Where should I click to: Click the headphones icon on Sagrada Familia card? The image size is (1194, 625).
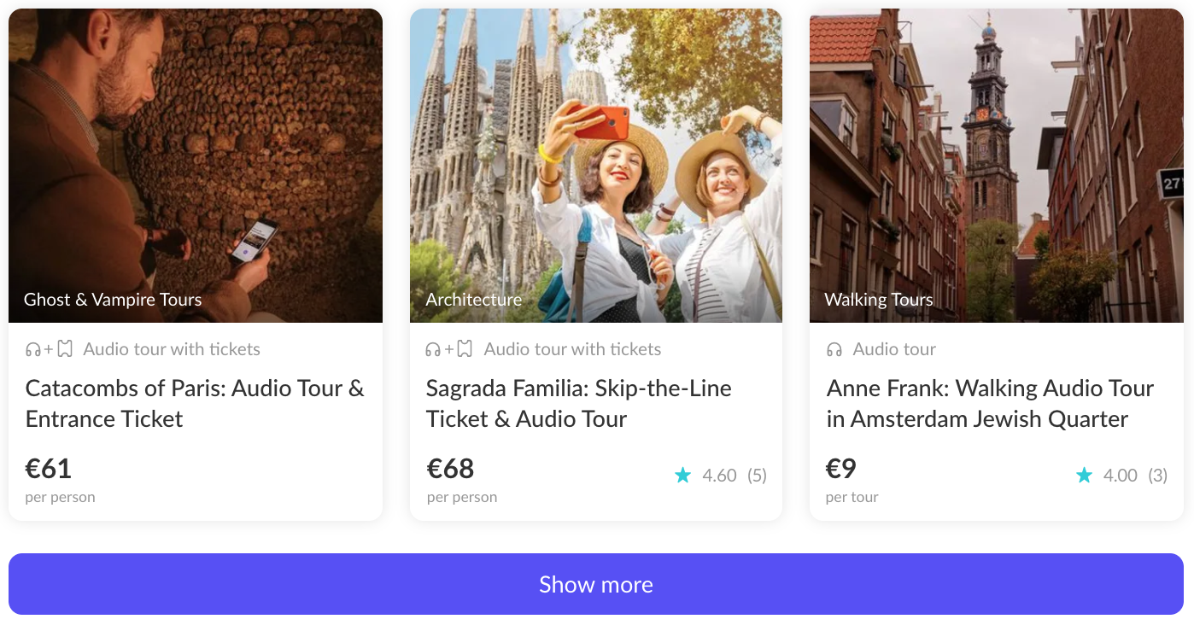coord(434,349)
